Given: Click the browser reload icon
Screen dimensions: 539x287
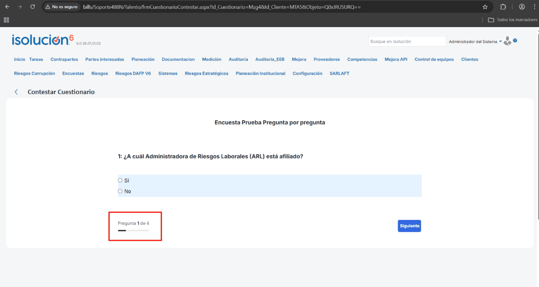Looking at the screenshot, I should click(33, 7).
